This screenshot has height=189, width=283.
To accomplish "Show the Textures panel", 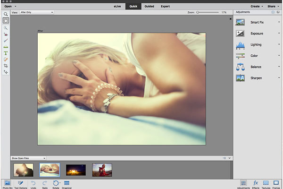I will (266, 184).
